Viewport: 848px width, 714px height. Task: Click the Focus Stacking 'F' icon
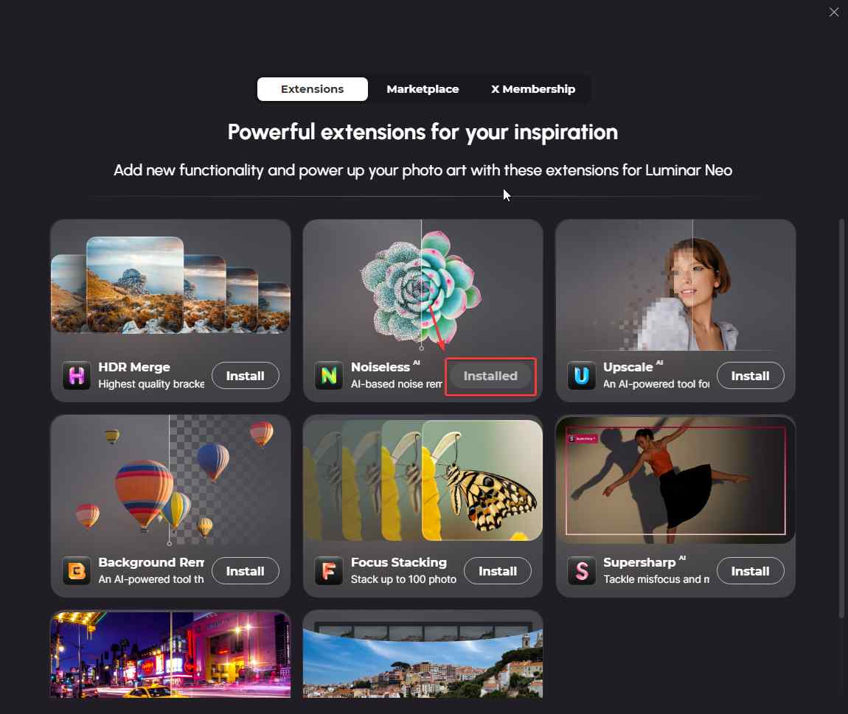[329, 571]
